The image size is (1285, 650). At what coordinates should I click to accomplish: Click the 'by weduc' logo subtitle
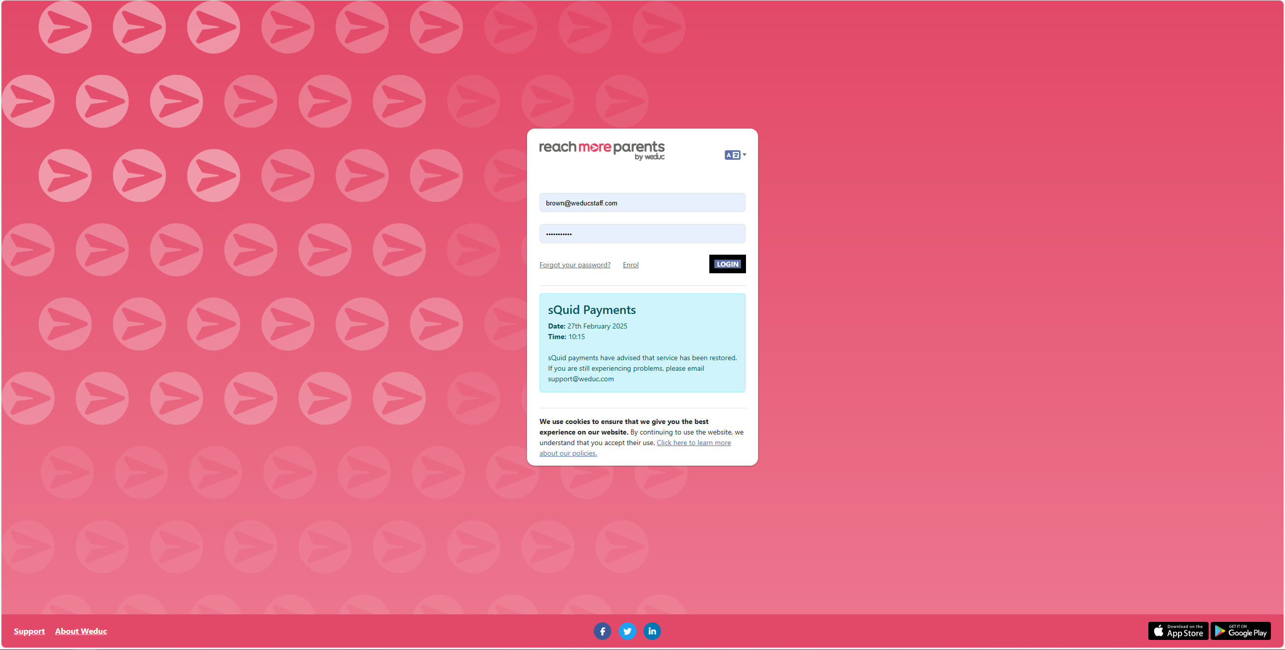tap(649, 157)
